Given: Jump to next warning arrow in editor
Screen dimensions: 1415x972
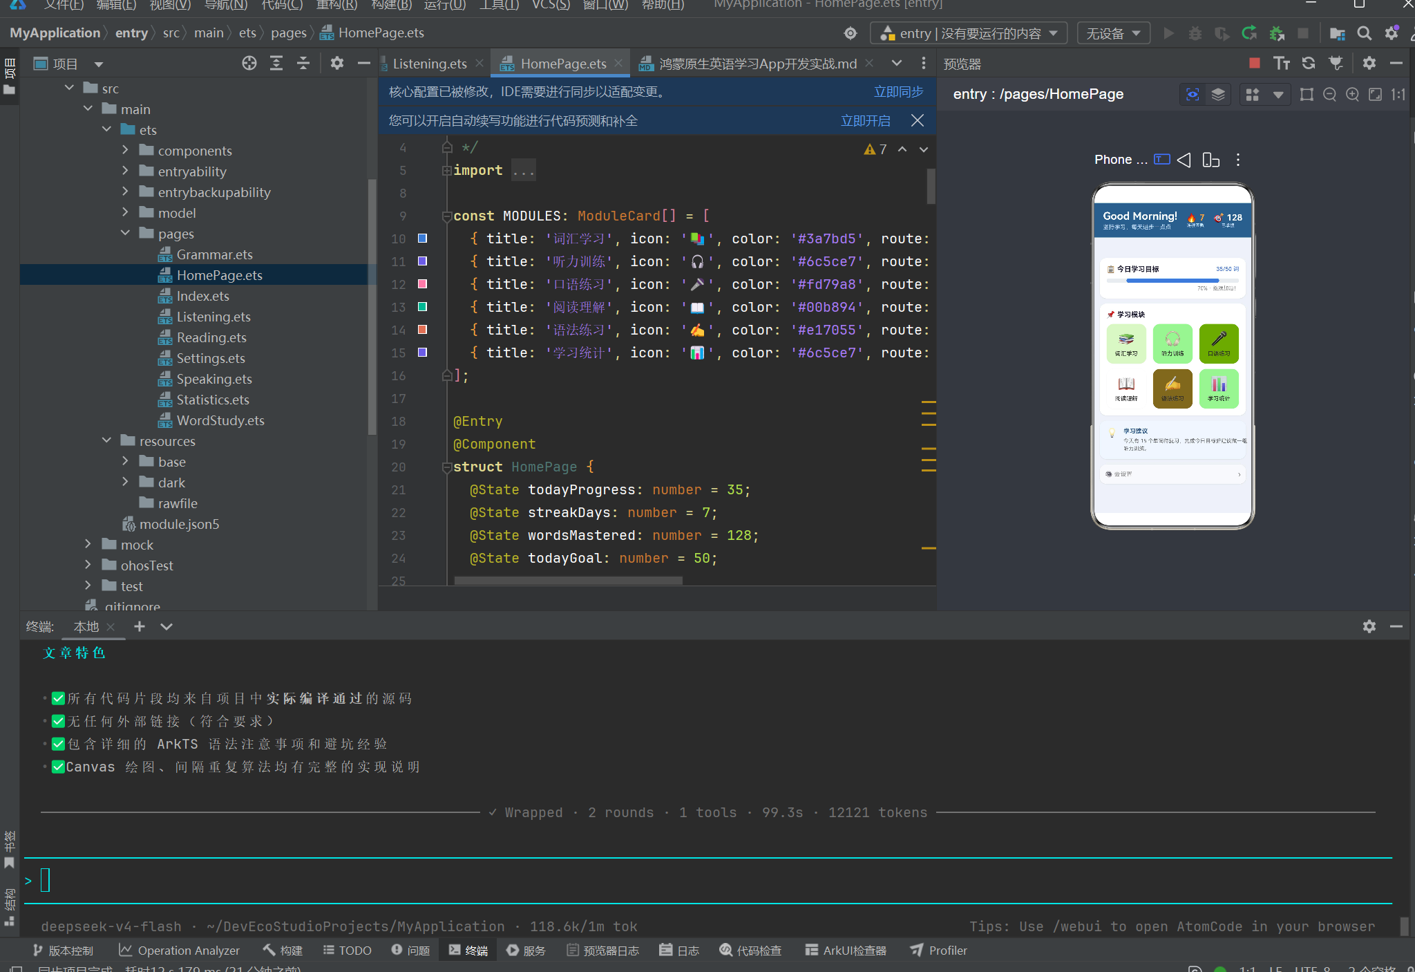Looking at the screenshot, I should click(924, 149).
